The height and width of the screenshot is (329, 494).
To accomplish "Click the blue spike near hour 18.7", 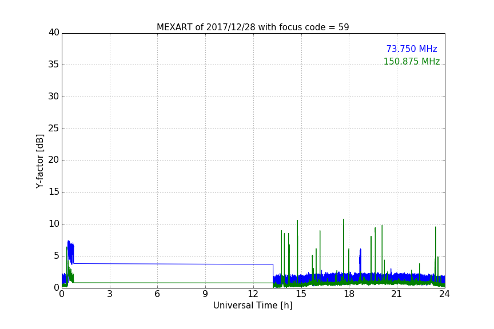I will point(360,261).
